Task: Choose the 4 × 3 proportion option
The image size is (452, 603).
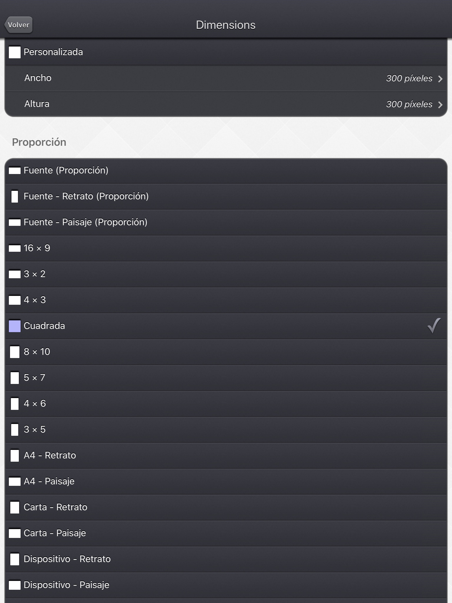Action: [x=35, y=300]
